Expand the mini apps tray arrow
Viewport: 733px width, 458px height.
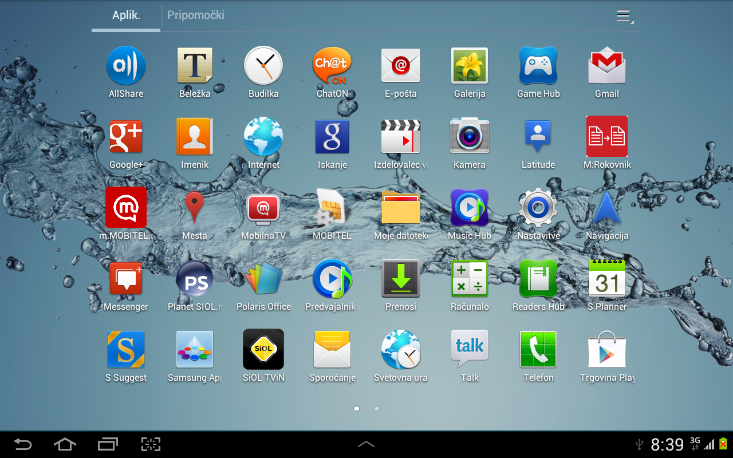(x=366, y=444)
